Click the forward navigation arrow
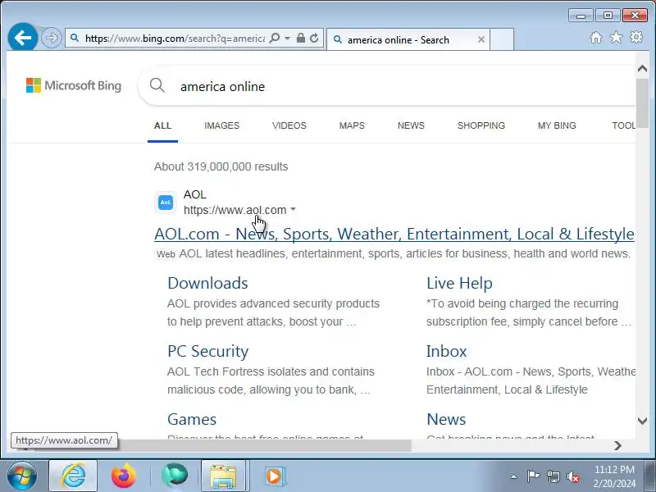Image resolution: width=656 pixels, height=492 pixels. tap(52, 38)
